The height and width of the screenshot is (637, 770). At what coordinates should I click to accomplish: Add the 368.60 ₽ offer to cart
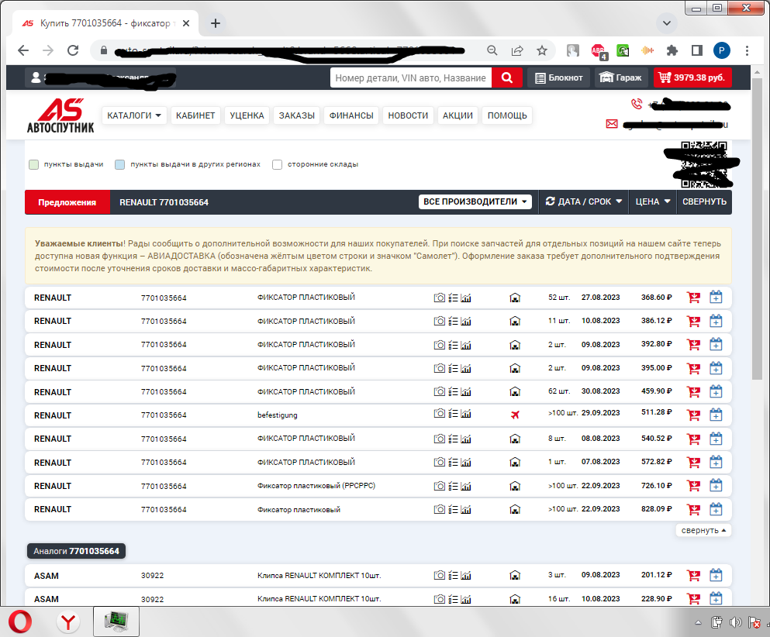(x=693, y=298)
